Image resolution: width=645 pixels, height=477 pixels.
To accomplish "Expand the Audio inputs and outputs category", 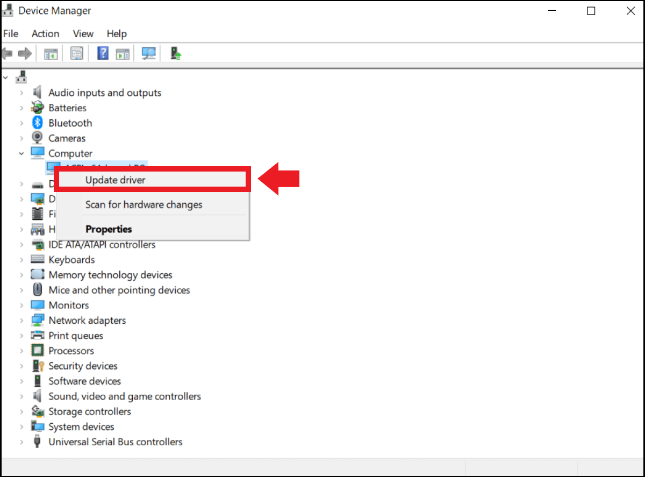I will pyautogui.click(x=21, y=93).
